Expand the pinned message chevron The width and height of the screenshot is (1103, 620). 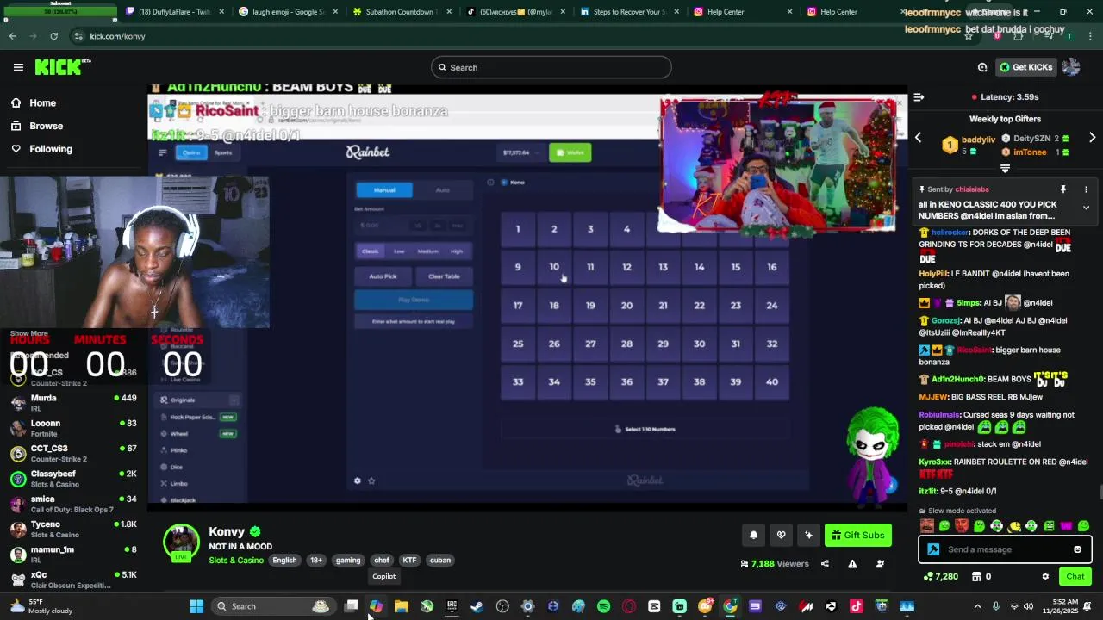tap(1086, 208)
